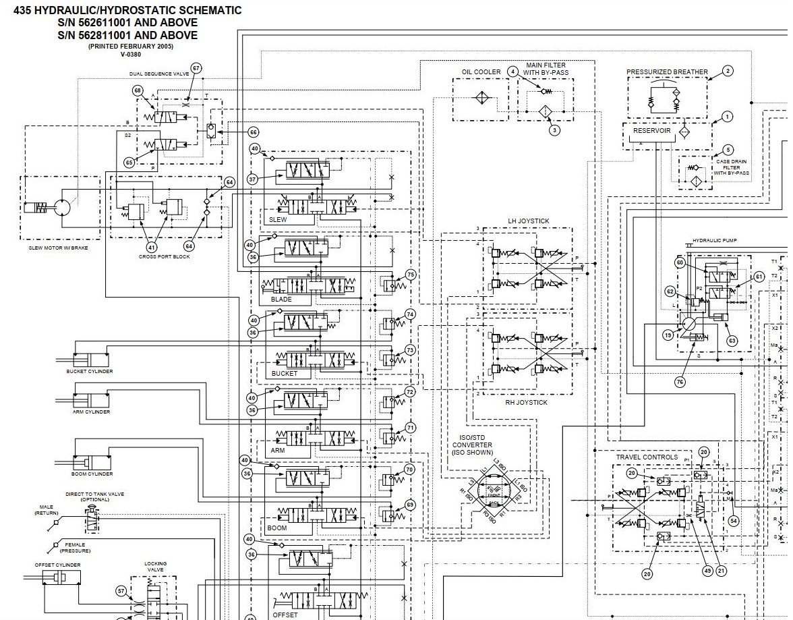Screen dimensions: 793x620
Task: Click callout number 5 near case drain filter
Action: 728,150
